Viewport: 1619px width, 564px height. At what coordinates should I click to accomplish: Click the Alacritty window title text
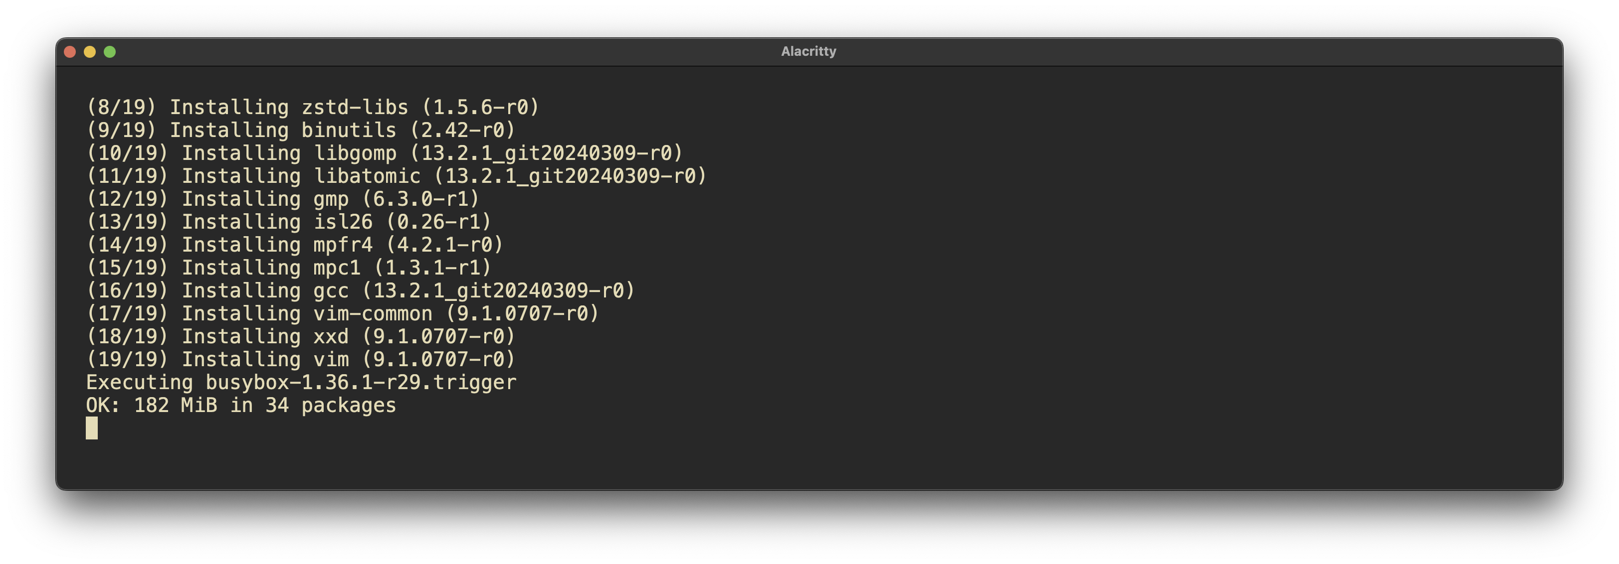click(808, 51)
